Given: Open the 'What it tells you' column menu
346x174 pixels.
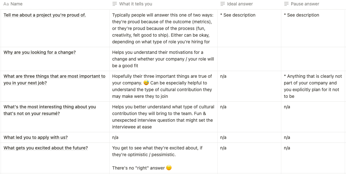Looking at the screenshot, I should click(135, 4).
